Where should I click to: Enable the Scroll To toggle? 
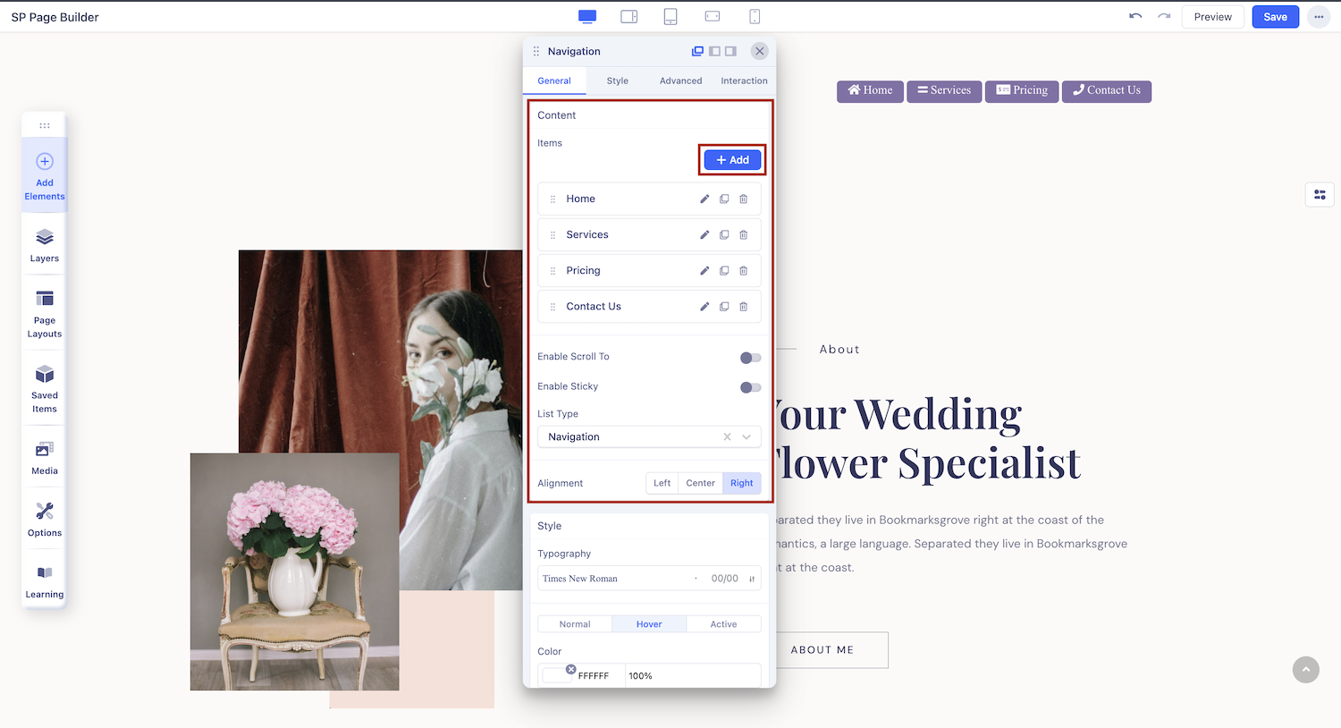click(x=750, y=358)
